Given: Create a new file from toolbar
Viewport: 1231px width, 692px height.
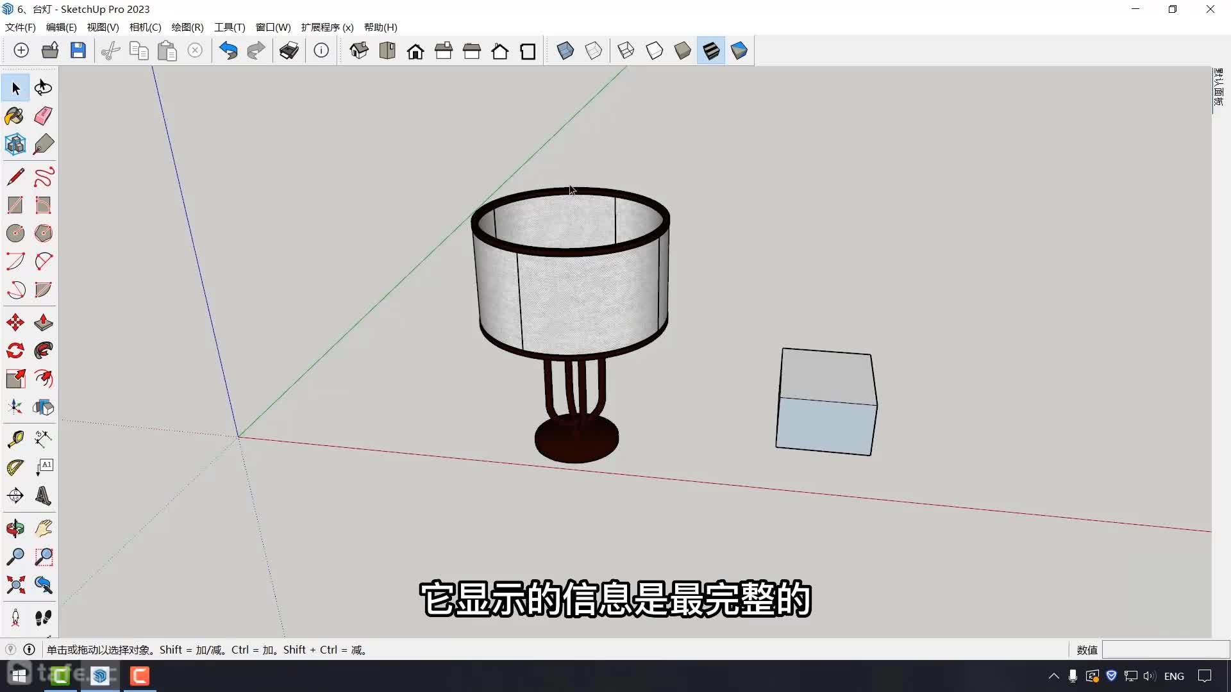Looking at the screenshot, I should tap(21, 51).
